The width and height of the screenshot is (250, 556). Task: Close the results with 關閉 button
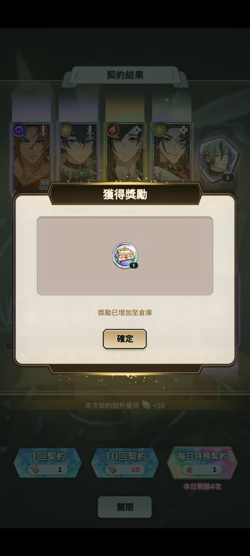click(125, 507)
